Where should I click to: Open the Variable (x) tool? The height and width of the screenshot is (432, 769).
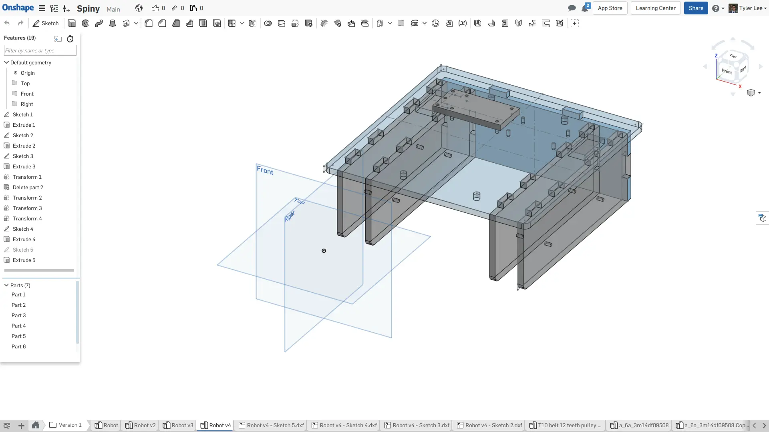pos(463,23)
